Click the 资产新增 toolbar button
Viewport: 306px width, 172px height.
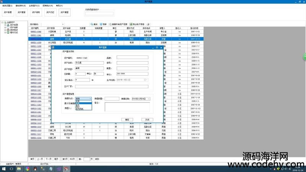pos(8,13)
